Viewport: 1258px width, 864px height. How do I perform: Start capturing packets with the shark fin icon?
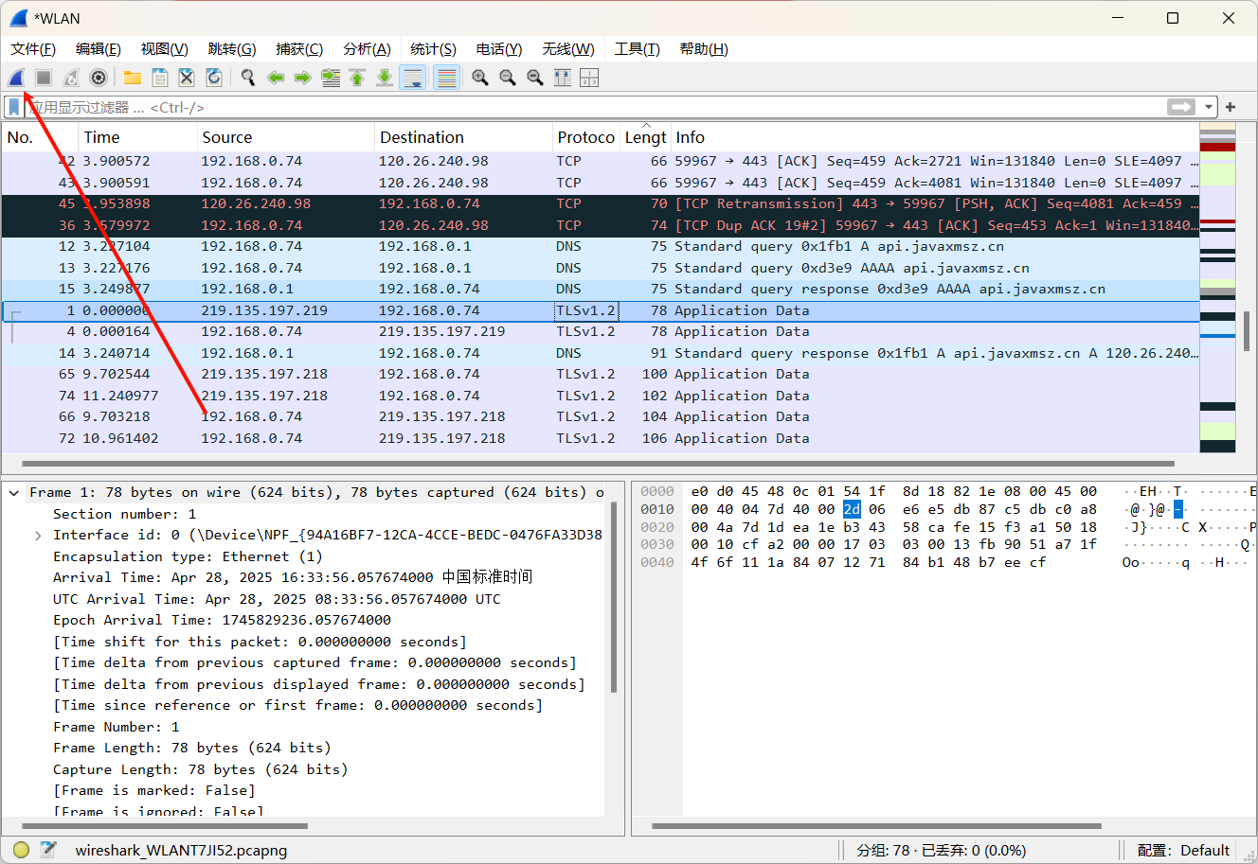coord(16,78)
